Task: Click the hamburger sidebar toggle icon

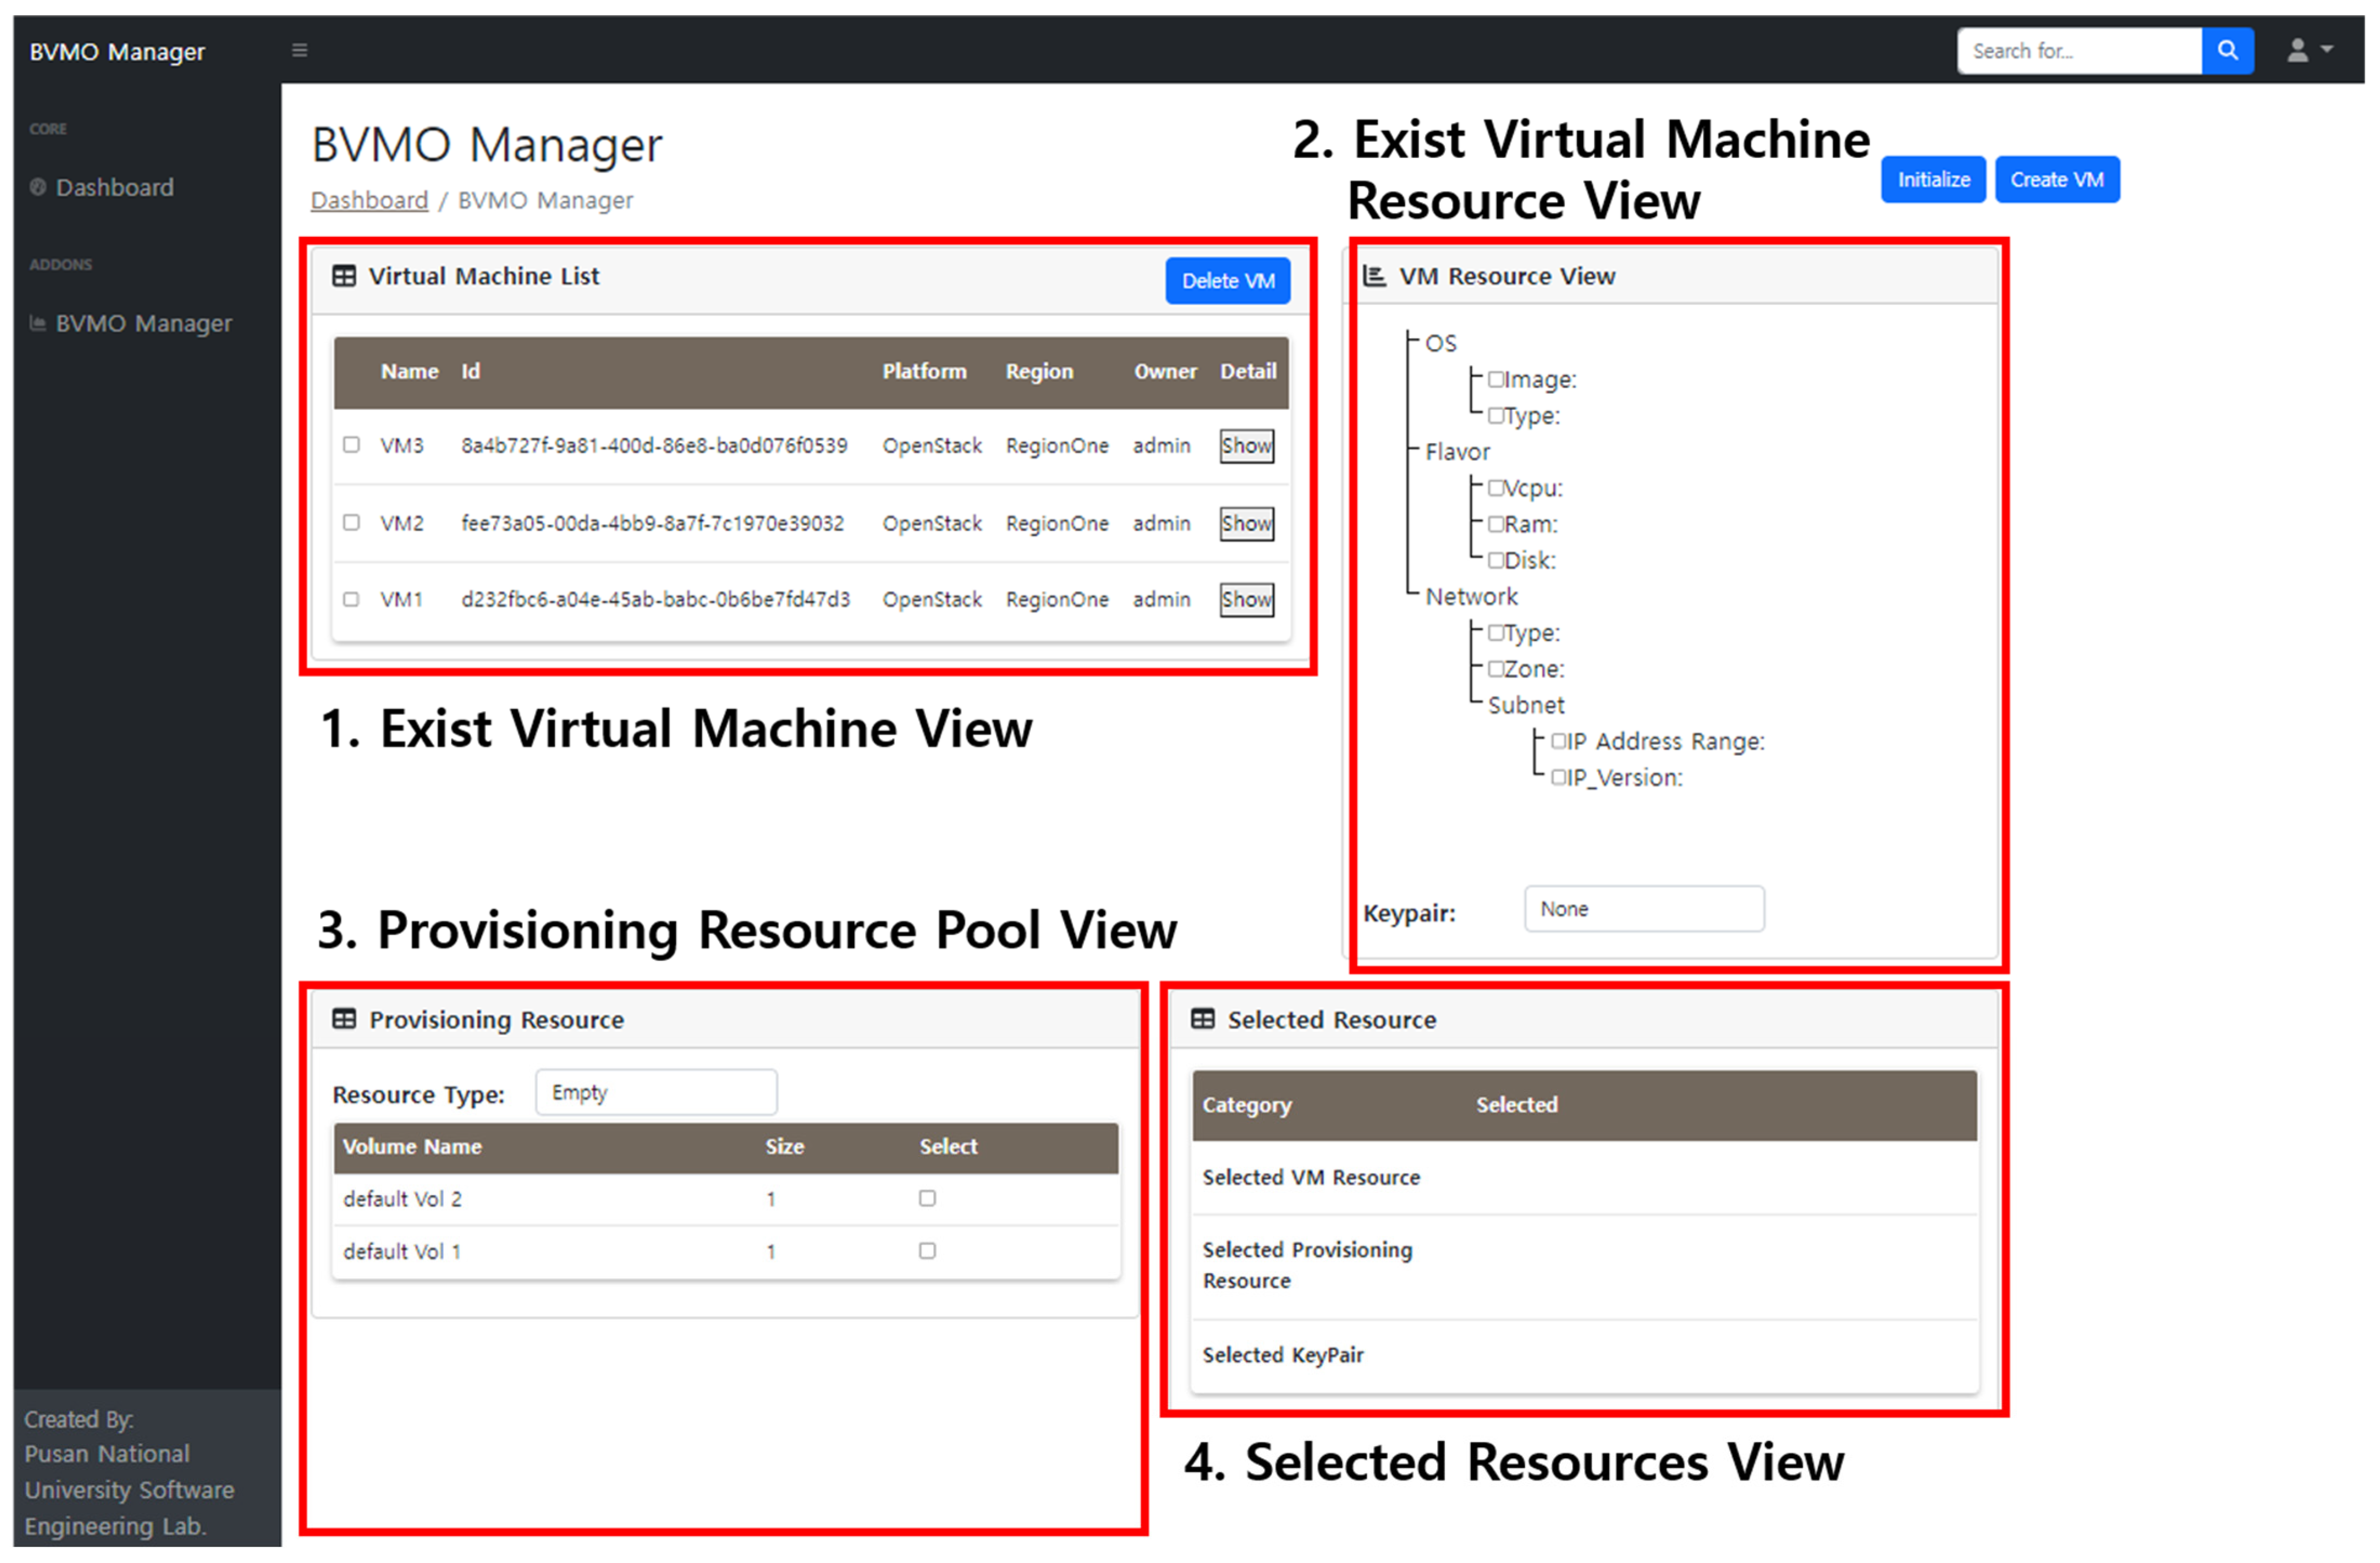Action: coord(299,50)
